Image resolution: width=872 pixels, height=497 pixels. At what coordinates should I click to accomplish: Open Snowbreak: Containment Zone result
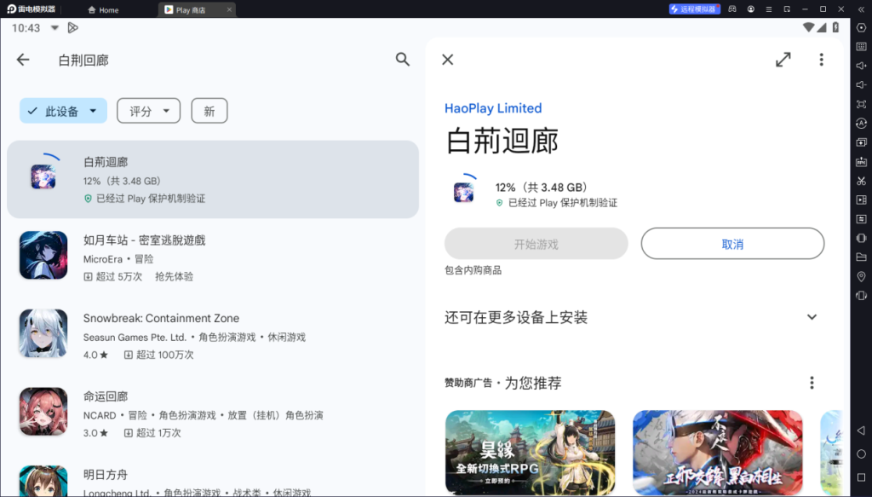(213, 335)
